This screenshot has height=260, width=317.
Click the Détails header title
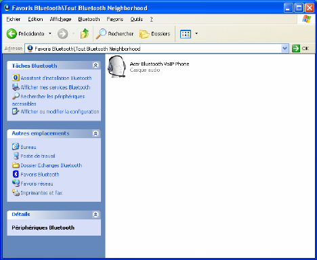pyautogui.click(x=21, y=214)
